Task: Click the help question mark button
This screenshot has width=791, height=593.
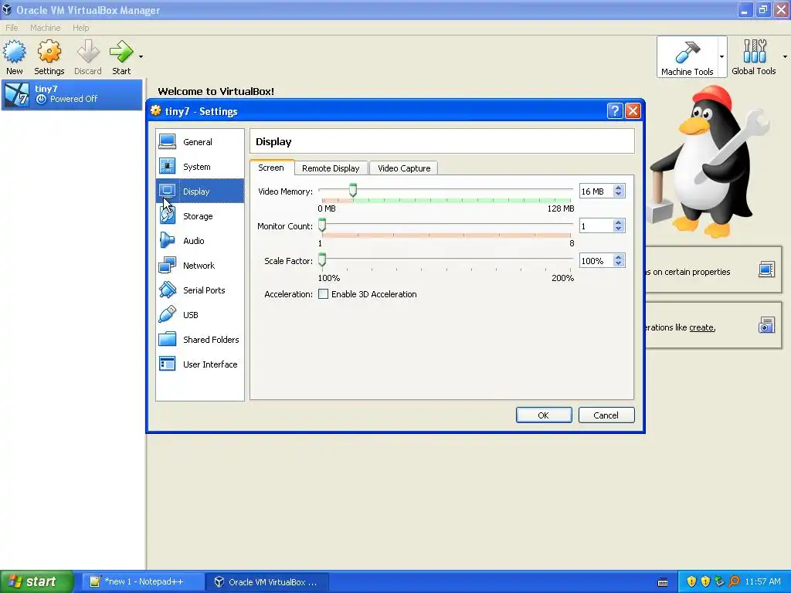Action: click(x=615, y=110)
